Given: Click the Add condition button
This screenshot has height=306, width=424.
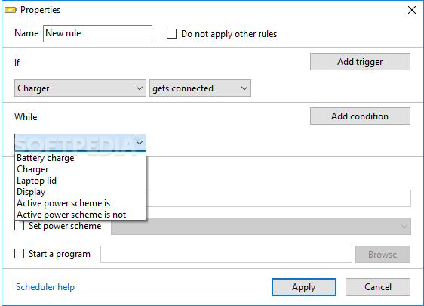Looking at the screenshot, I should 360,116.
